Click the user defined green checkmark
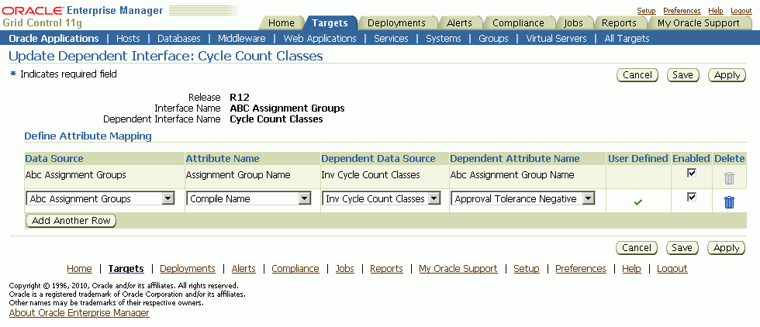760x327 pixels. tap(637, 202)
